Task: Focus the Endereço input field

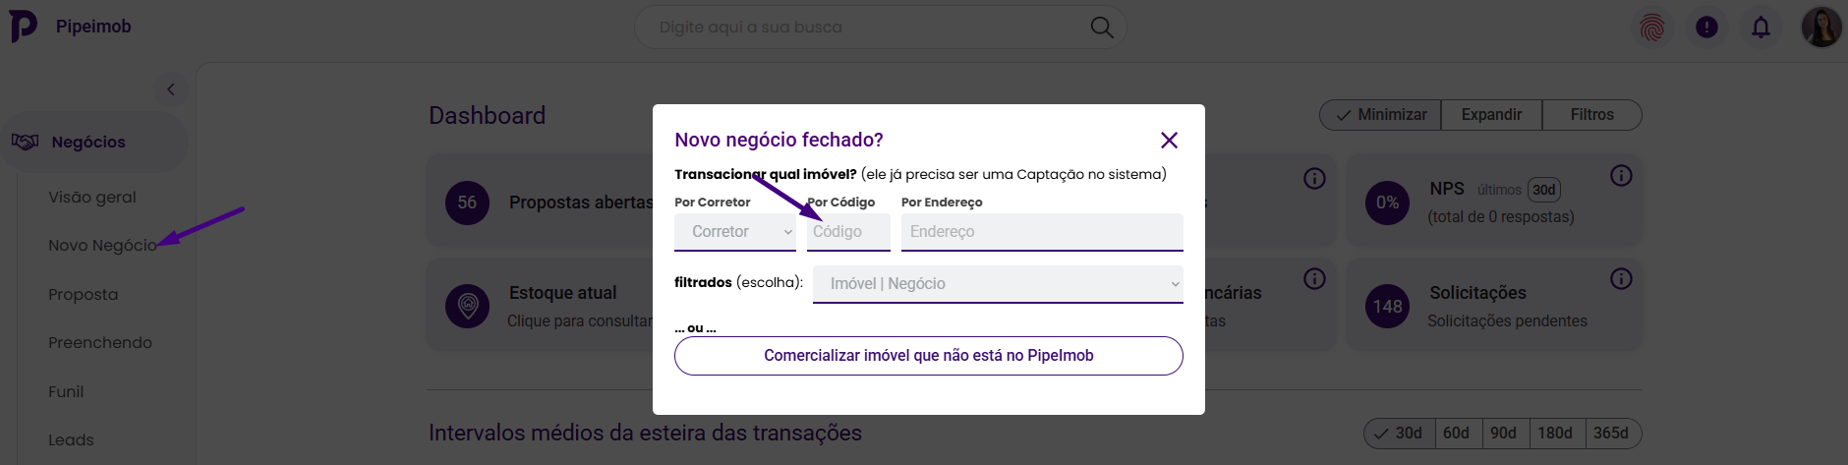Action: tap(1042, 232)
